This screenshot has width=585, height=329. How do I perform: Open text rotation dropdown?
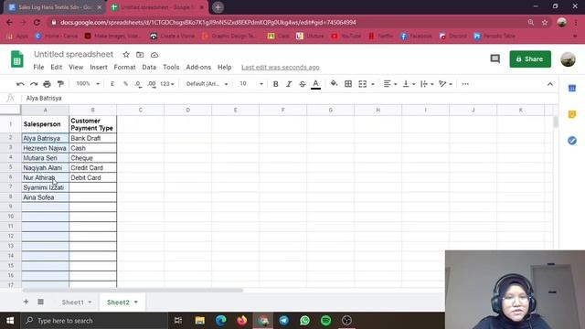[445, 84]
